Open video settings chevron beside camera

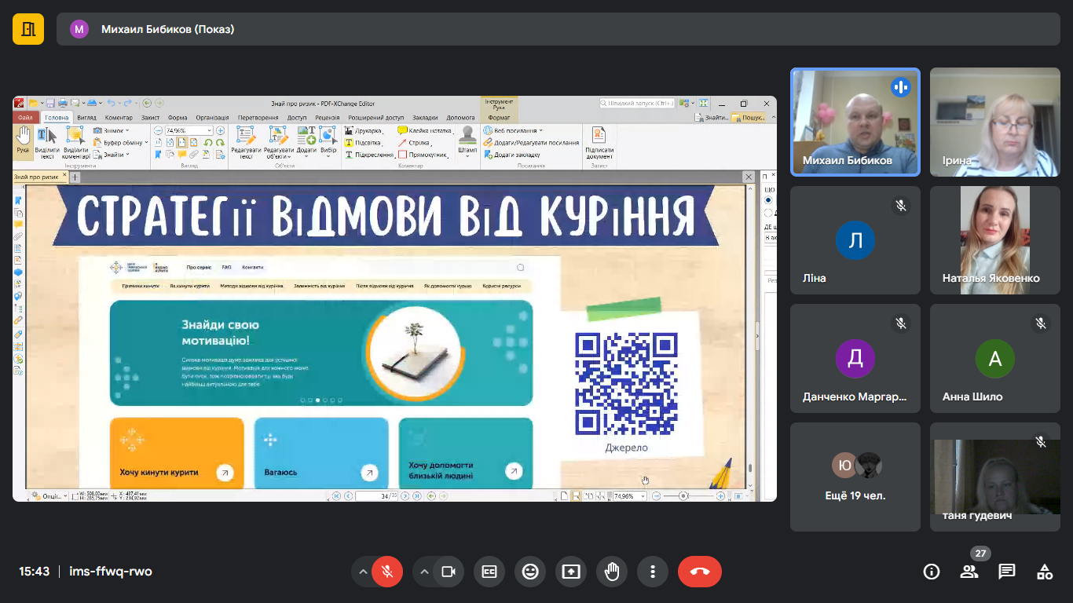click(424, 572)
